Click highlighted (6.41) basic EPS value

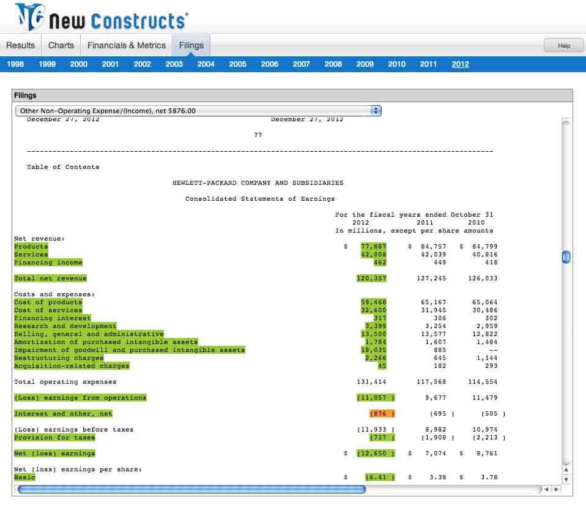(380, 477)
